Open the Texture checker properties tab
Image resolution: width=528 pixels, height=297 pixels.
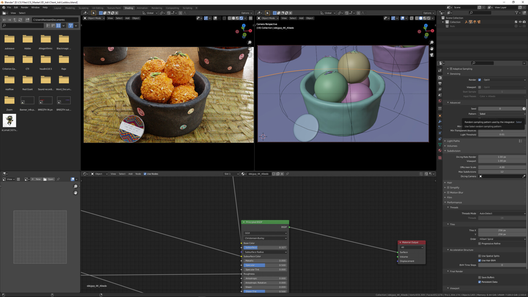point(440,158)
